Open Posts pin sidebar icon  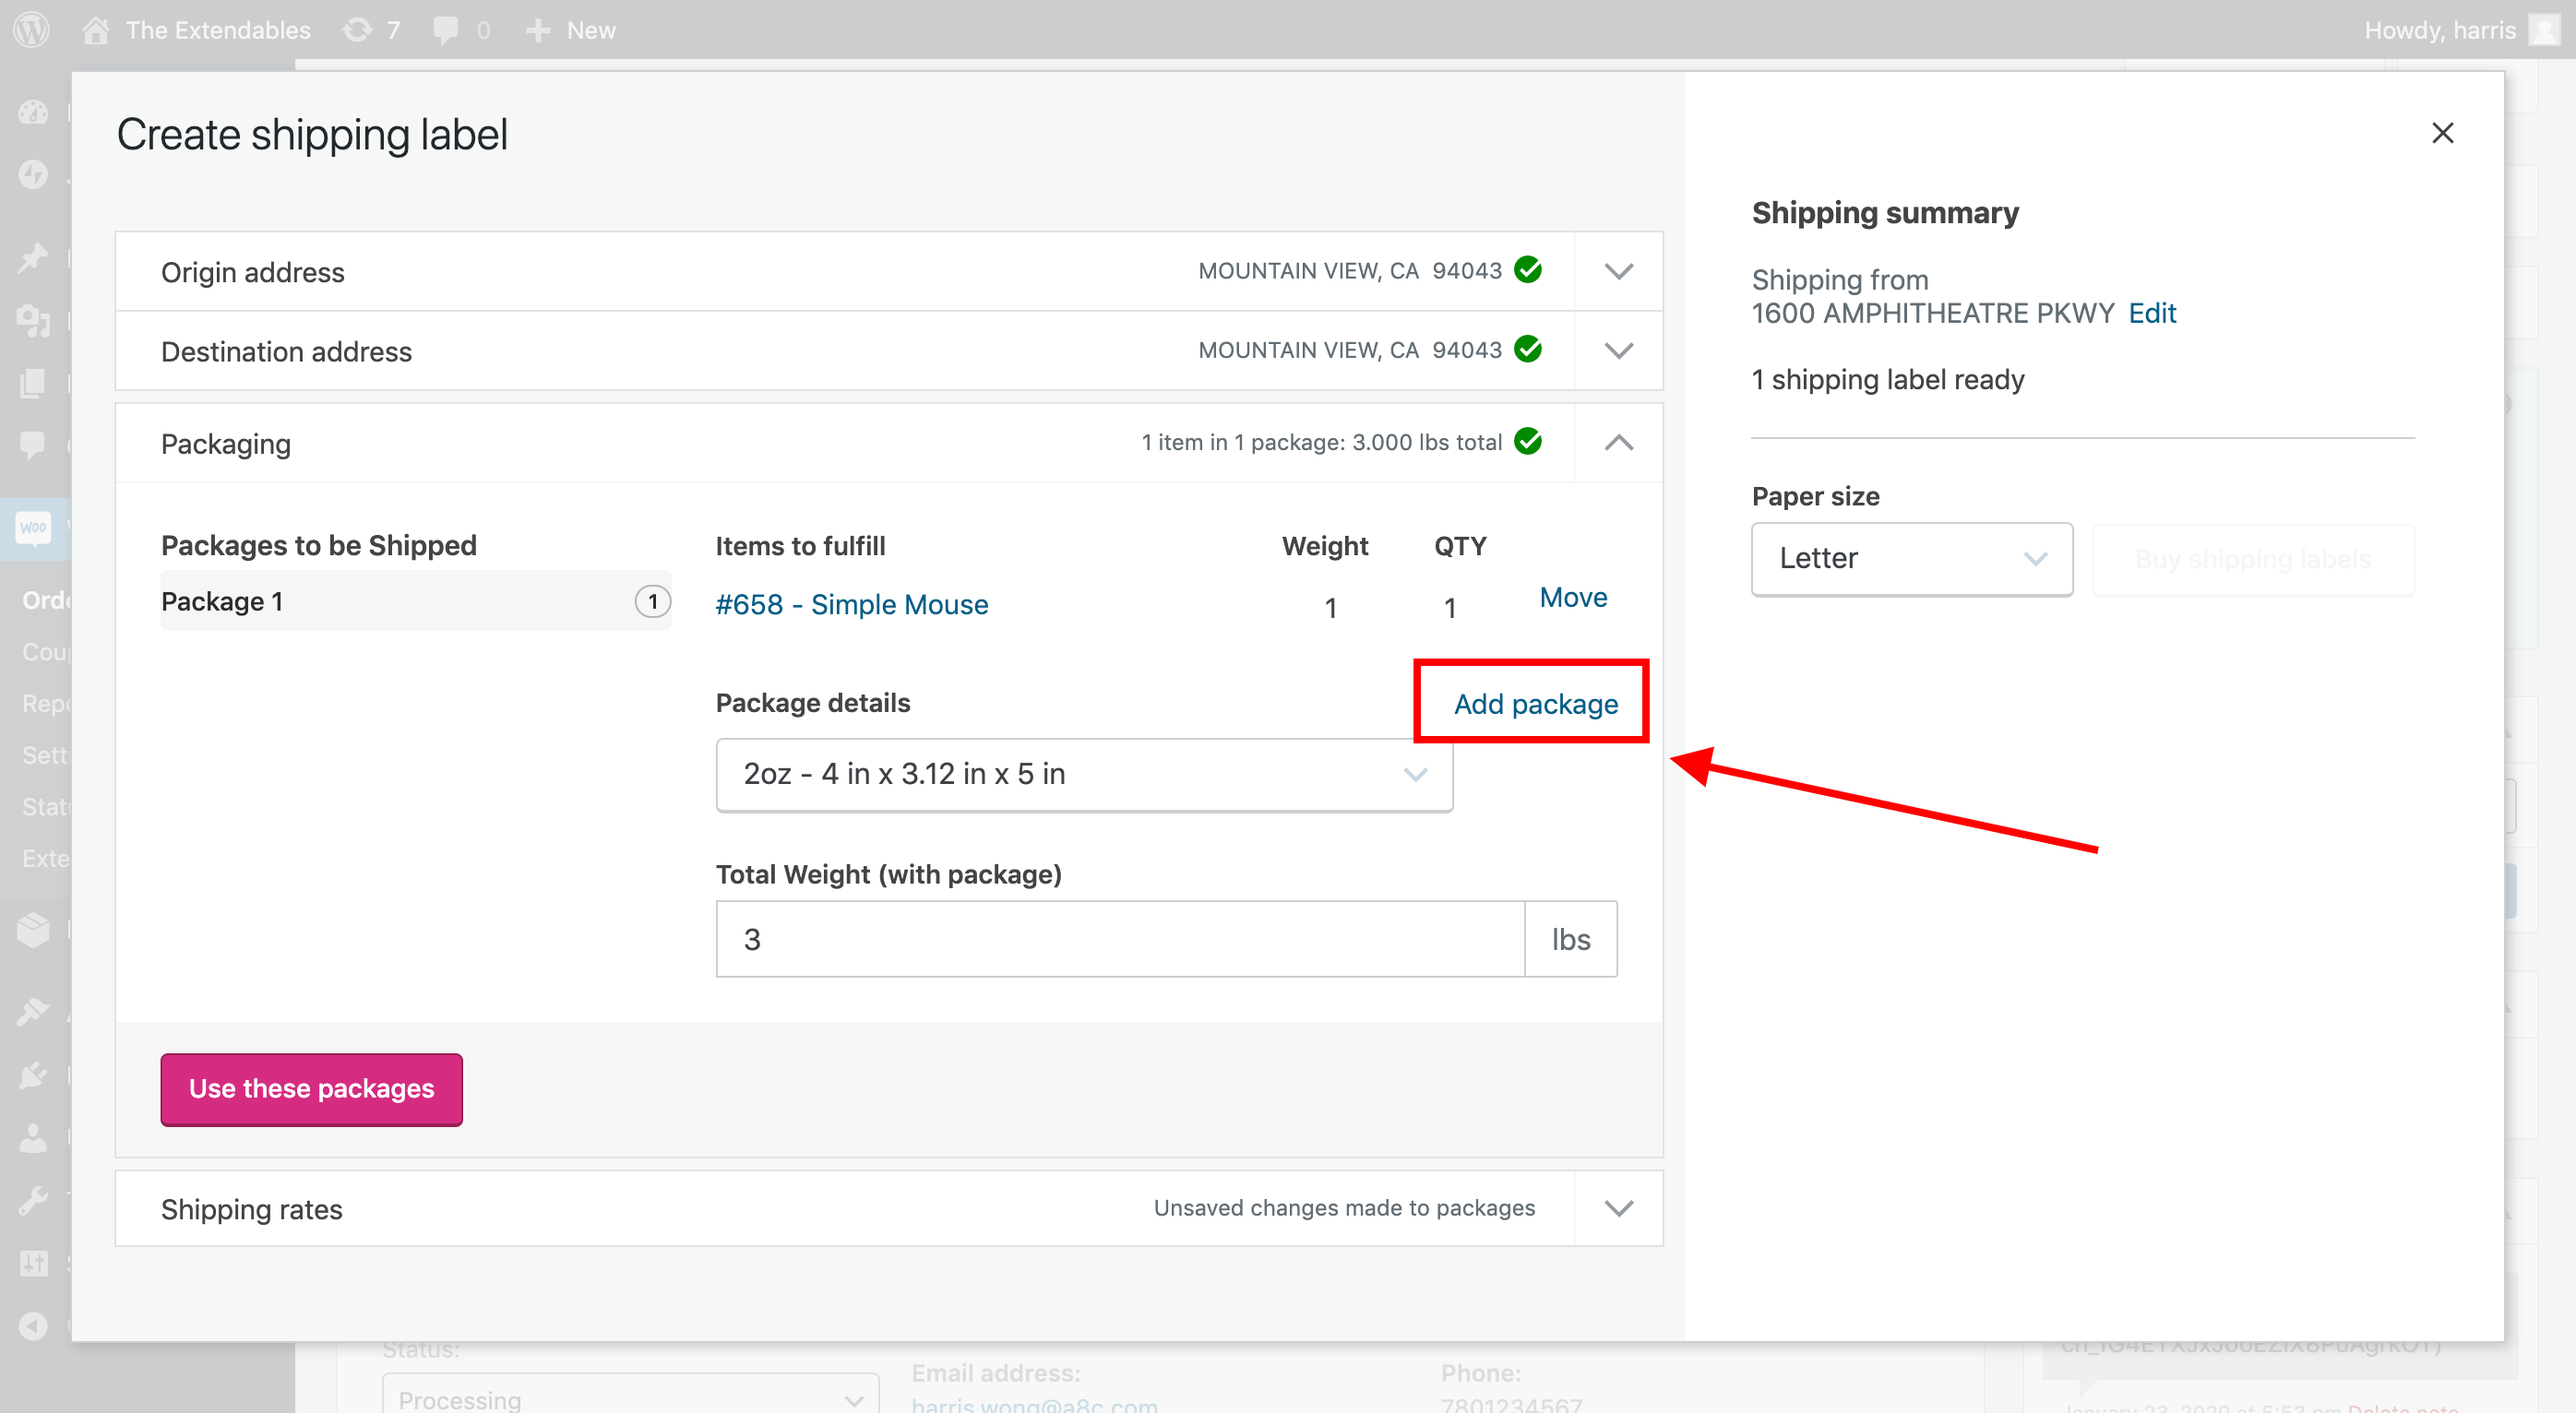tap(33, 257)
